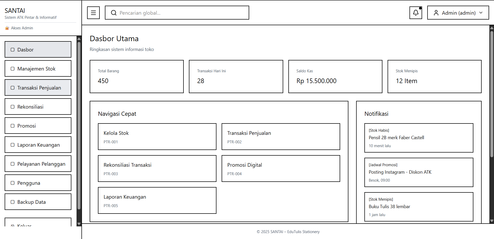Open Backup Data from the sidebar
Image resolution: width=494 pixels, height=239 pixels.
coord(38,202)
